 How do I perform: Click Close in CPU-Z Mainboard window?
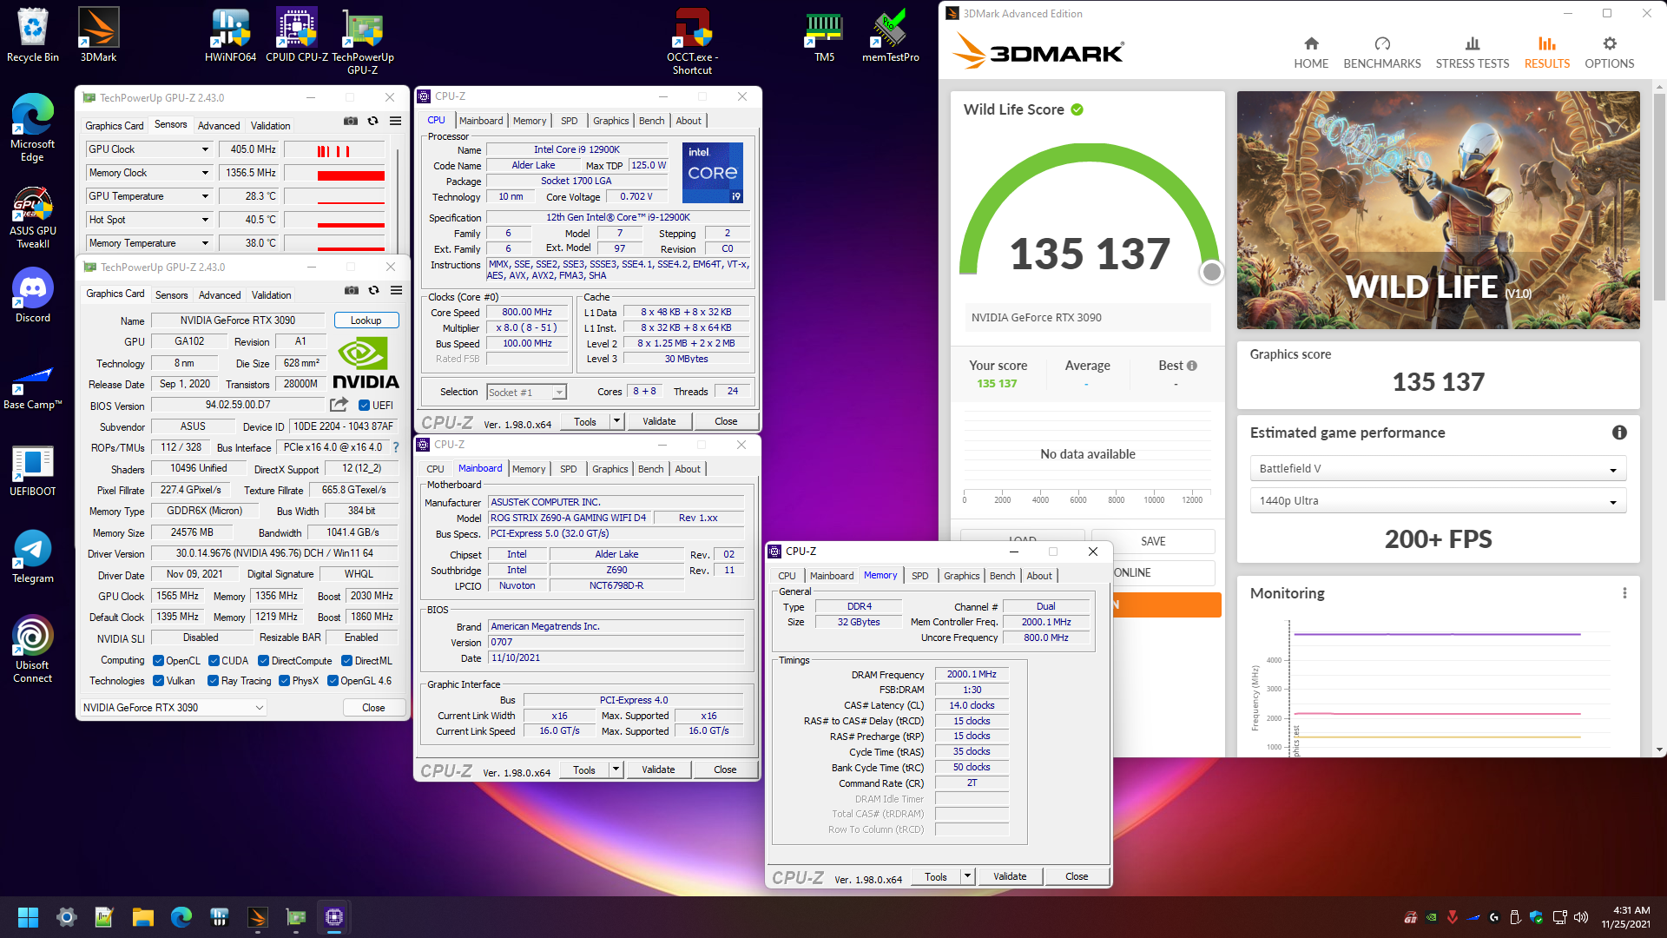(725, 770)
